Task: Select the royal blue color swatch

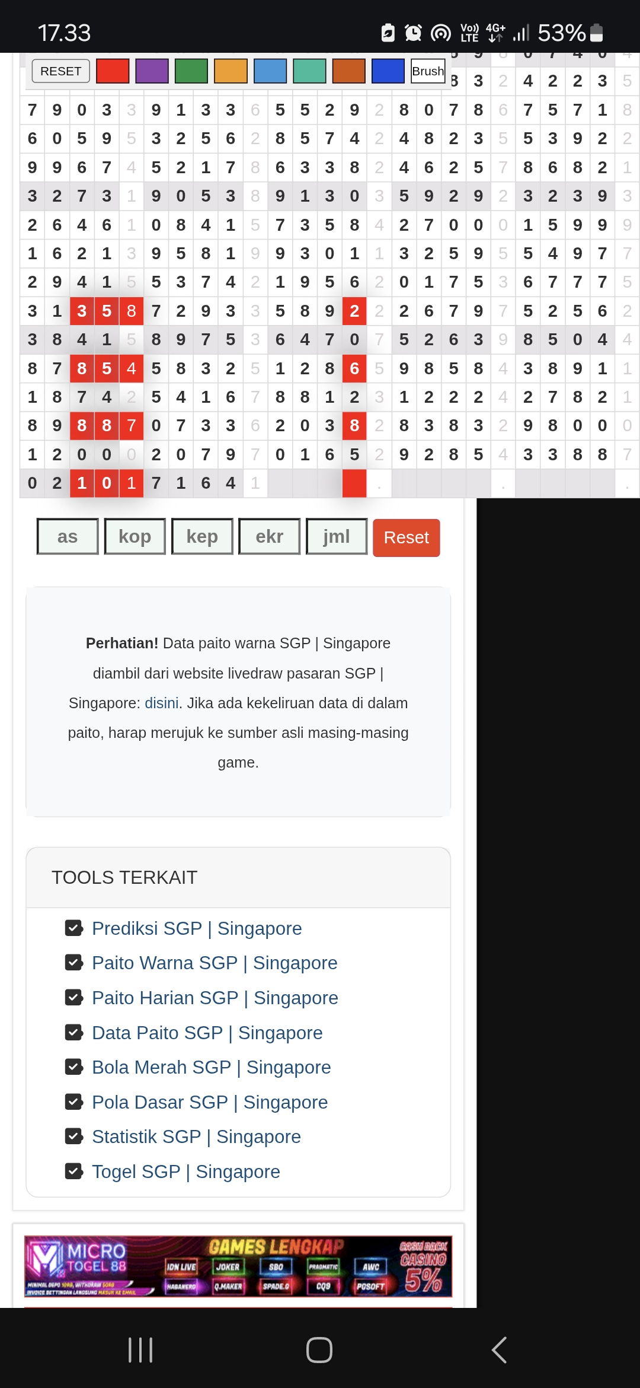Action: pyautogui.click(x=388, y=71)
